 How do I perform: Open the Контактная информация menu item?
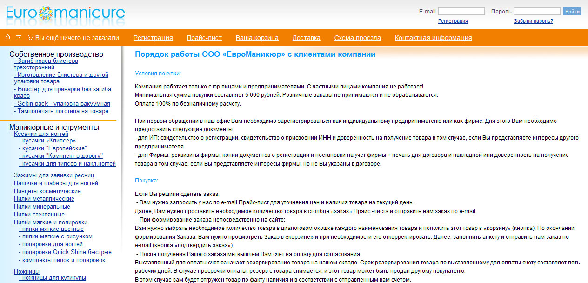434,38
